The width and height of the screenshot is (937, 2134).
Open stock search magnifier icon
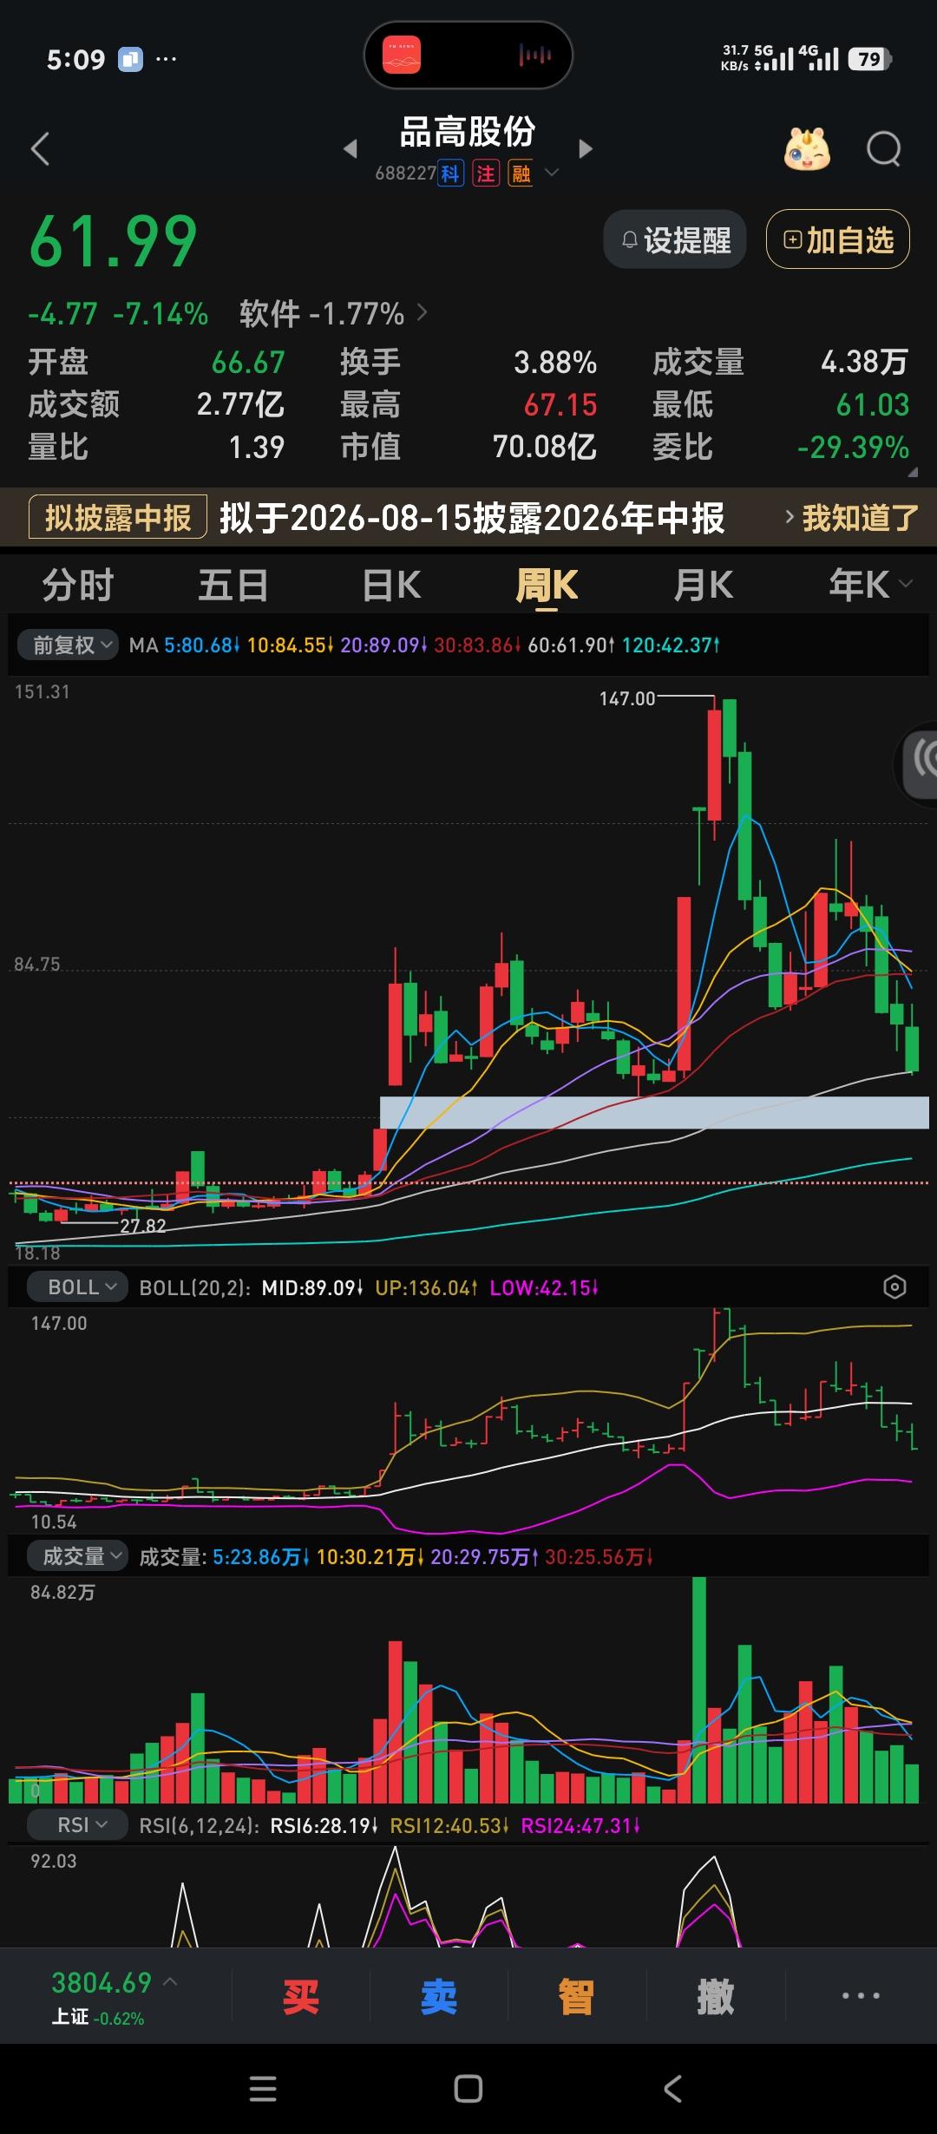[x=884, y=149]
